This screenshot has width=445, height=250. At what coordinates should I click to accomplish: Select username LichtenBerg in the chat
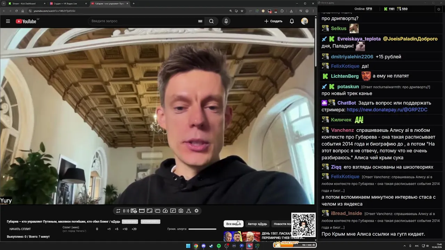(345, 76)
